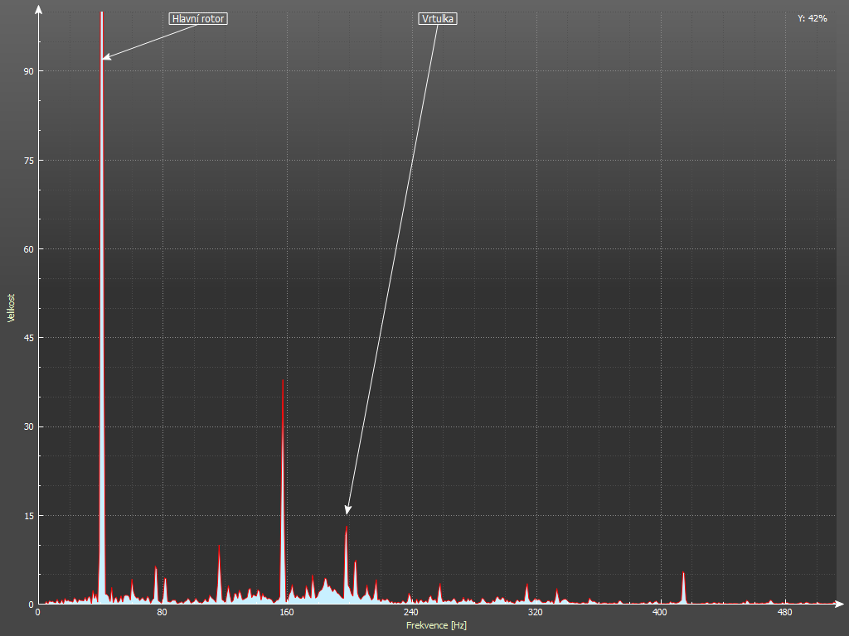Screen dimensions: 849x636
Task: Click the 480 label on frequency axis
Action: [x=784, y=613]
